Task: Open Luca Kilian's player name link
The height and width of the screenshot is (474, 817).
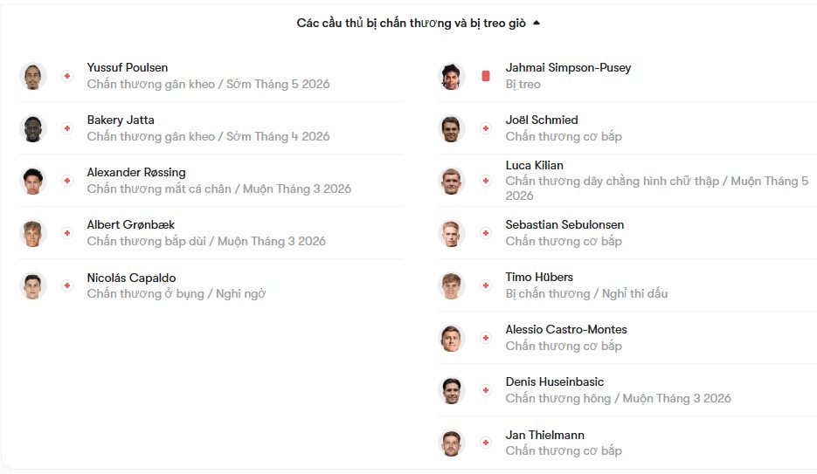Action: pos(534,165)
